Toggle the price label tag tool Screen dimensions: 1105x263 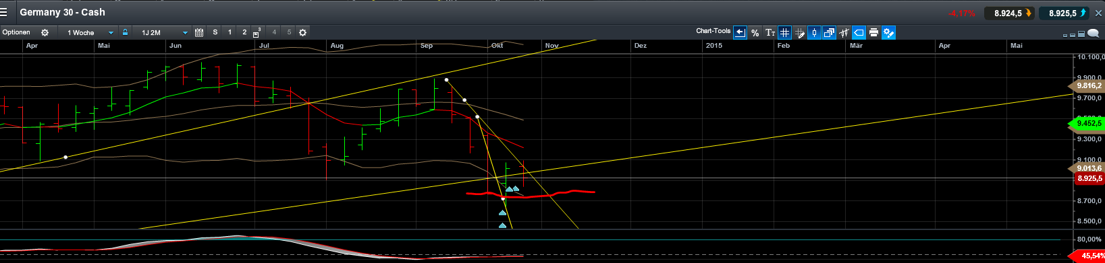(859, 32)
